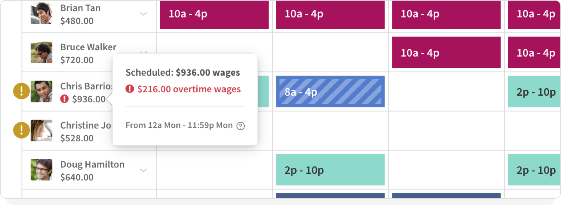Click the teal shift color block for Doug
Screen dimensions: 561x205
tap(330, 170)
